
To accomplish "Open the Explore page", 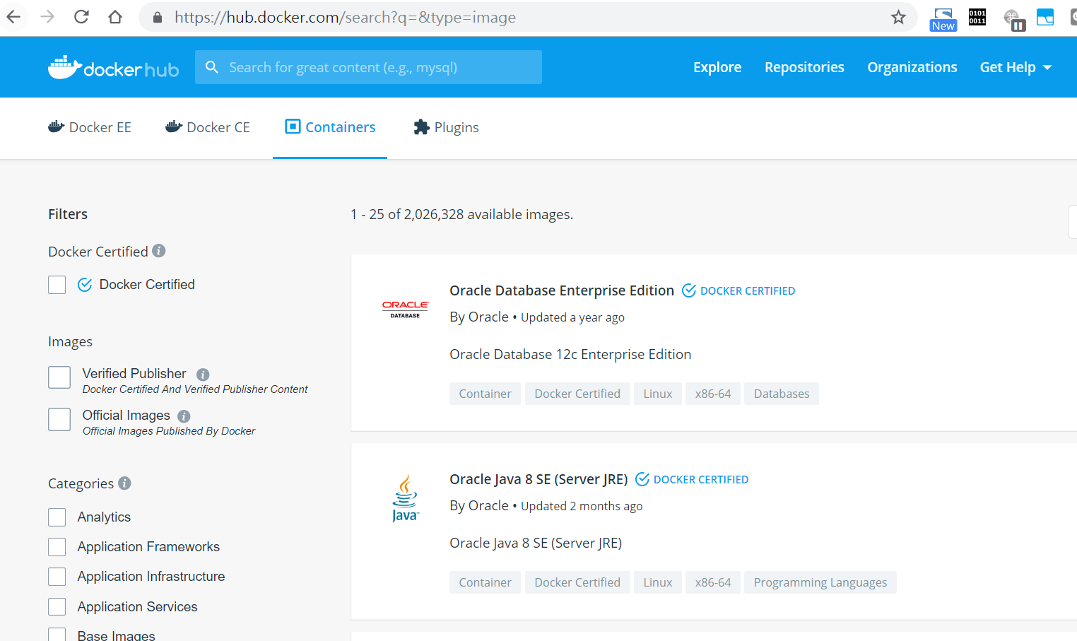I will click(x=717, y=67).
